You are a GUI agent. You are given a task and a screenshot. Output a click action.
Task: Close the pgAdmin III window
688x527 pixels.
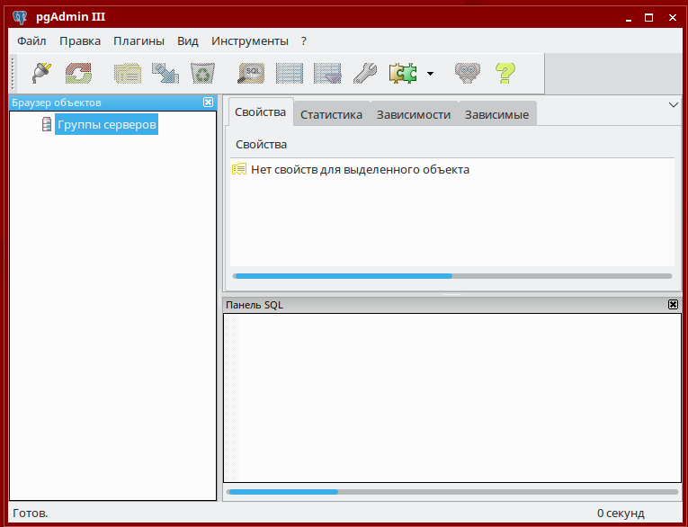coord(673,18)
